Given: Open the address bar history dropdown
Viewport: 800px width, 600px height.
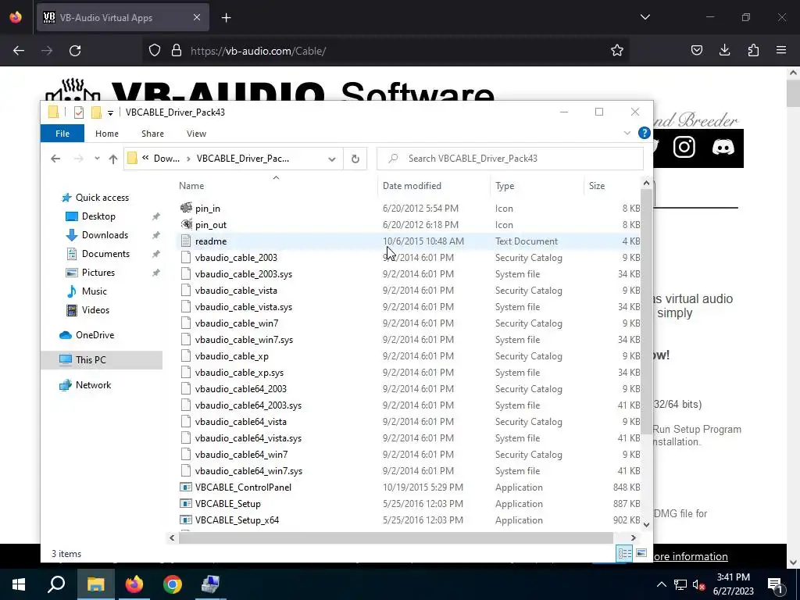Looking at the screenshot, I should pos(331,159).
